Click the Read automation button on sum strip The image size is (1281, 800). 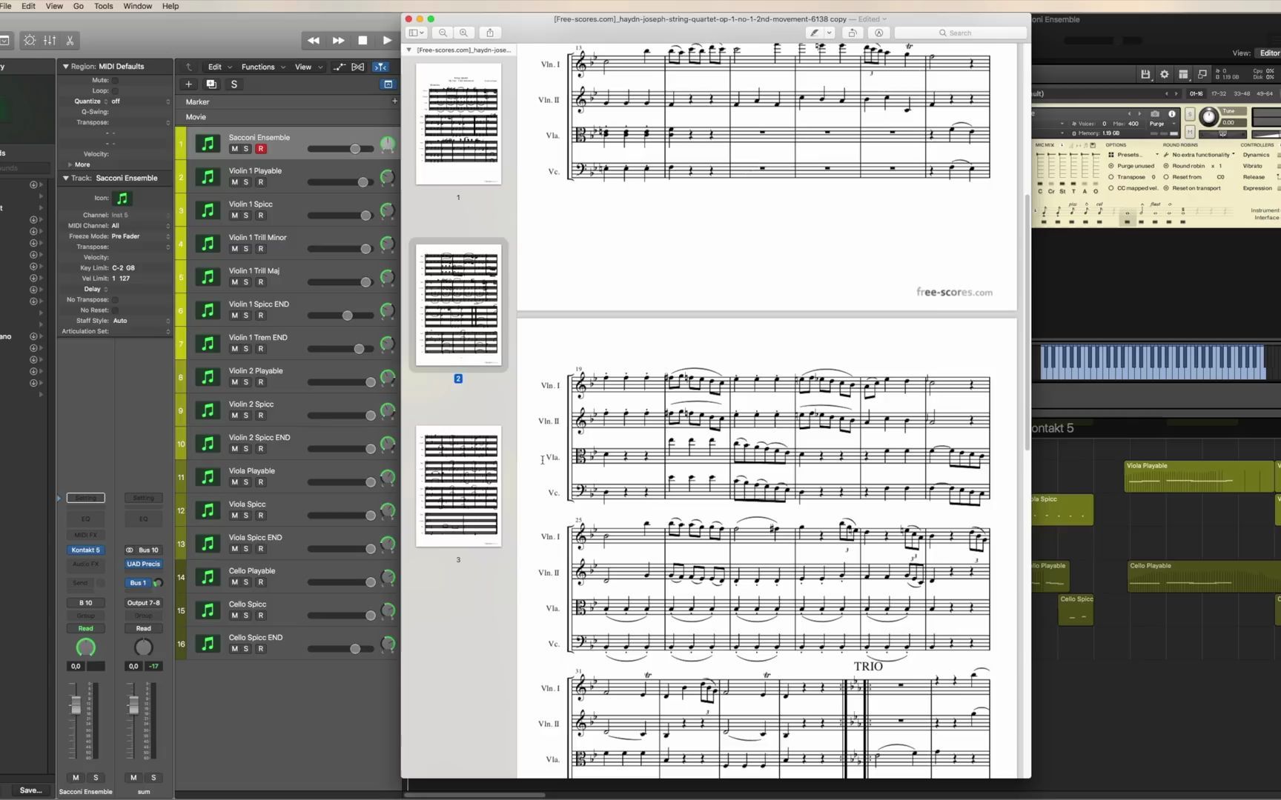(143, 629)
